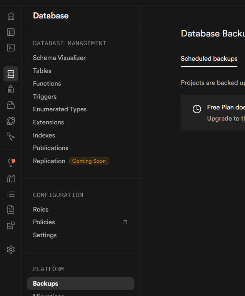This screenshot has height=296, width=245.
Task: Open the Triggers menu item
Action: point(45,96)
